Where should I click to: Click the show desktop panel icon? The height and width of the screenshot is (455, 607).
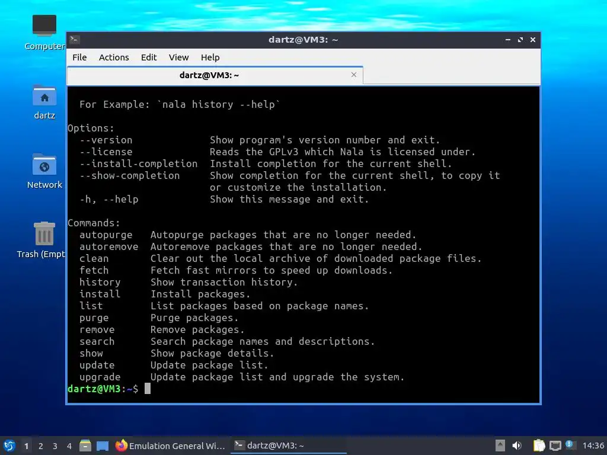click(x=103, y=446)
